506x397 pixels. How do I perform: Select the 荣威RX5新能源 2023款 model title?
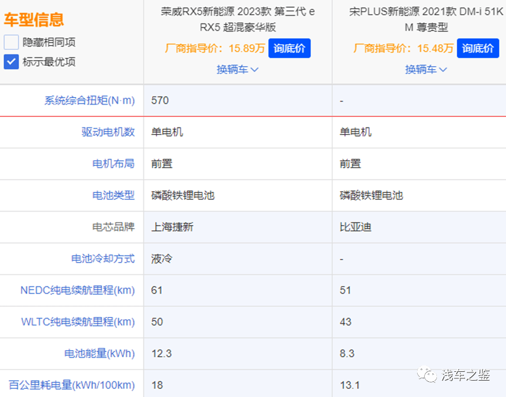pyautogui.click(x=238, y=19)
